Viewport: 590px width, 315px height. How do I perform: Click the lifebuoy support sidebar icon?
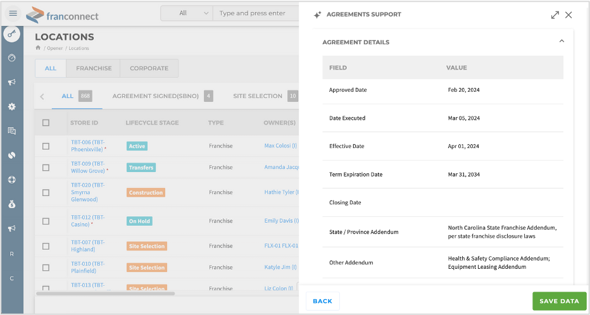coord(11,180)
